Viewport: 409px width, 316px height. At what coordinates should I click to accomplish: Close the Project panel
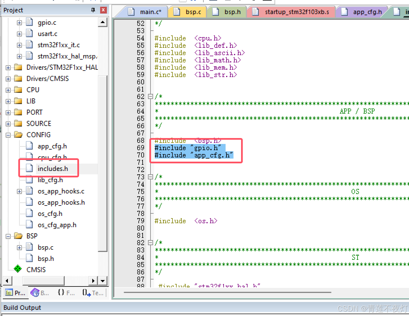[104, 10]
